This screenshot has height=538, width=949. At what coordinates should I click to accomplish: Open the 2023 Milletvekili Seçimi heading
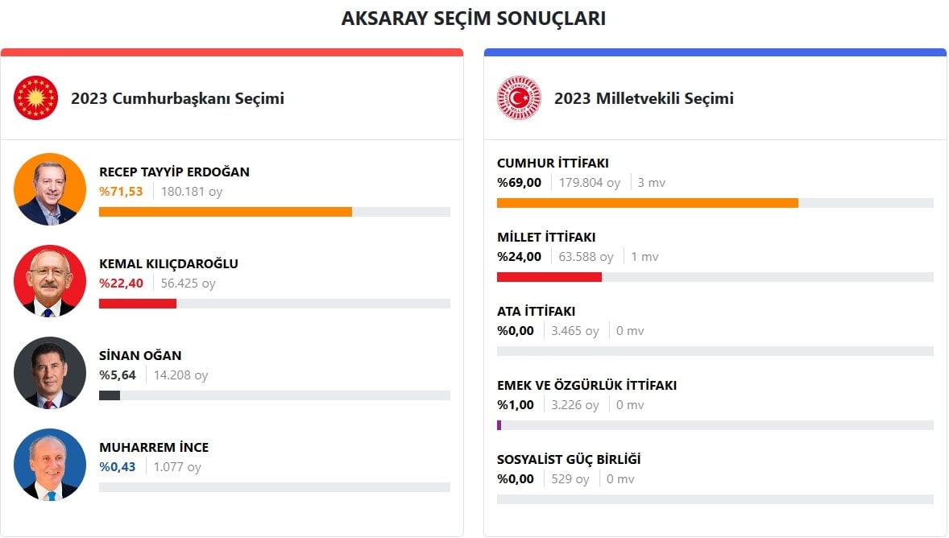coord(644,99)
